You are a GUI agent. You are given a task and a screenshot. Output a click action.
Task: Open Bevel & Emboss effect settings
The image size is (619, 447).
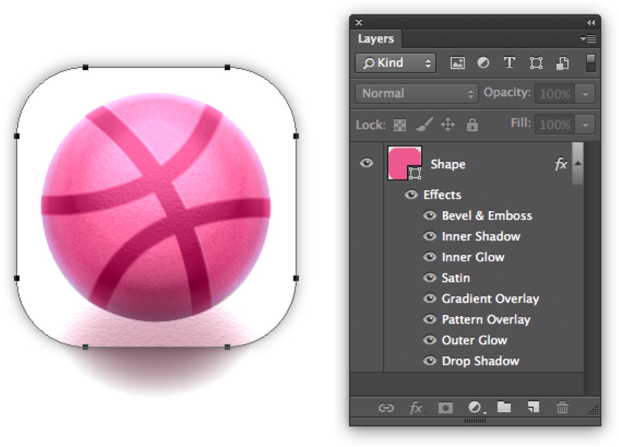487,215
